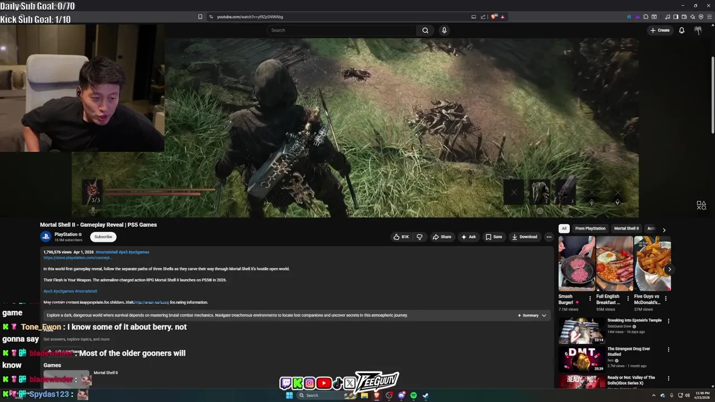Expand the AI Summary chevron
Viewport: 715px width, 402px height.
tap(544, 315)
